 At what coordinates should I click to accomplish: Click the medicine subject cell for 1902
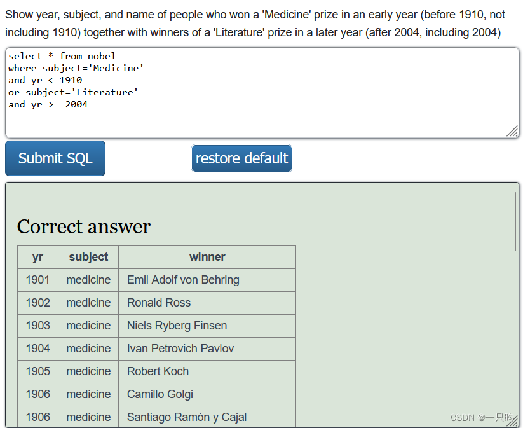88,303
